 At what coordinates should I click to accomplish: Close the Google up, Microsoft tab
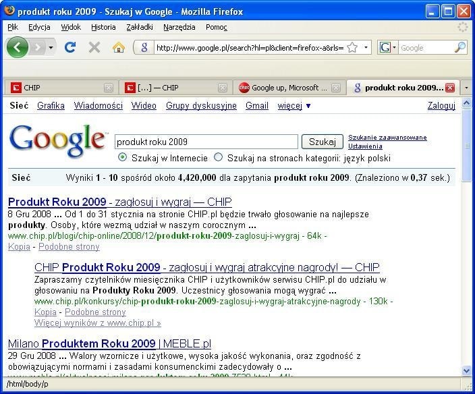click(335, 88)
